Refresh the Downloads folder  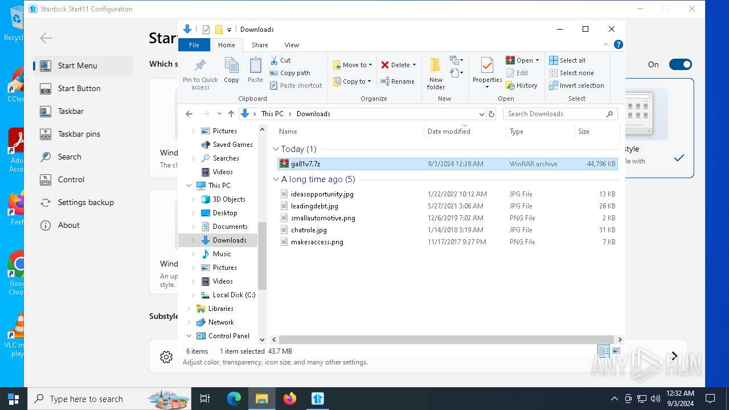[492, 114]
